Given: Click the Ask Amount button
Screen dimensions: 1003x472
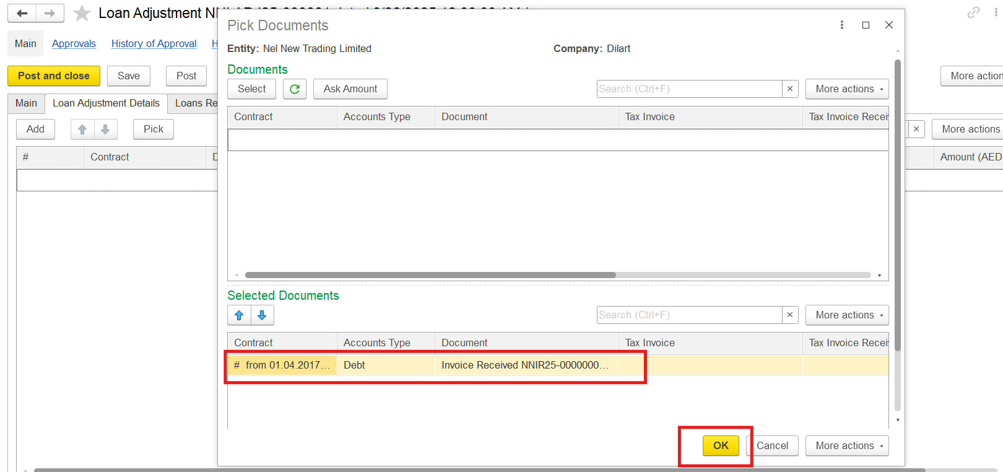Looking at the screenshot, I should click(350, 89).
